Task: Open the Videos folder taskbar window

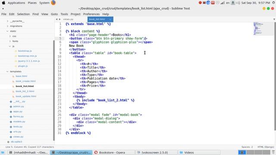Action: (199, 152)
